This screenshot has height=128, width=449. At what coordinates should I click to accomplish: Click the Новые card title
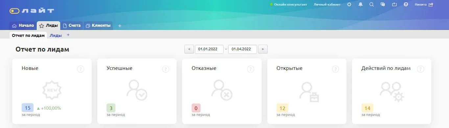[x=30, y=68]
